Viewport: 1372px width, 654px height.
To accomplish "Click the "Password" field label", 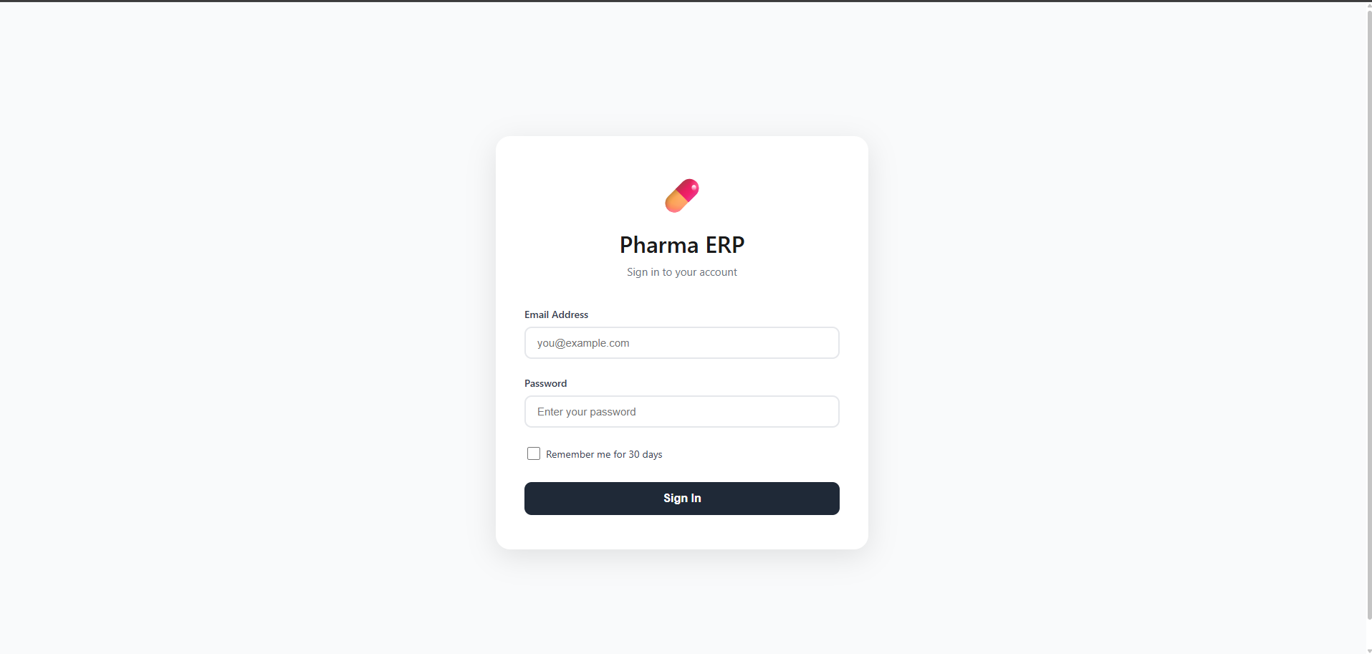I will click(x=545, y=383).
